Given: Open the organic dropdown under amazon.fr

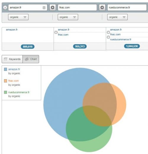Looking at the screenshot, I should [x=18, y=17].
